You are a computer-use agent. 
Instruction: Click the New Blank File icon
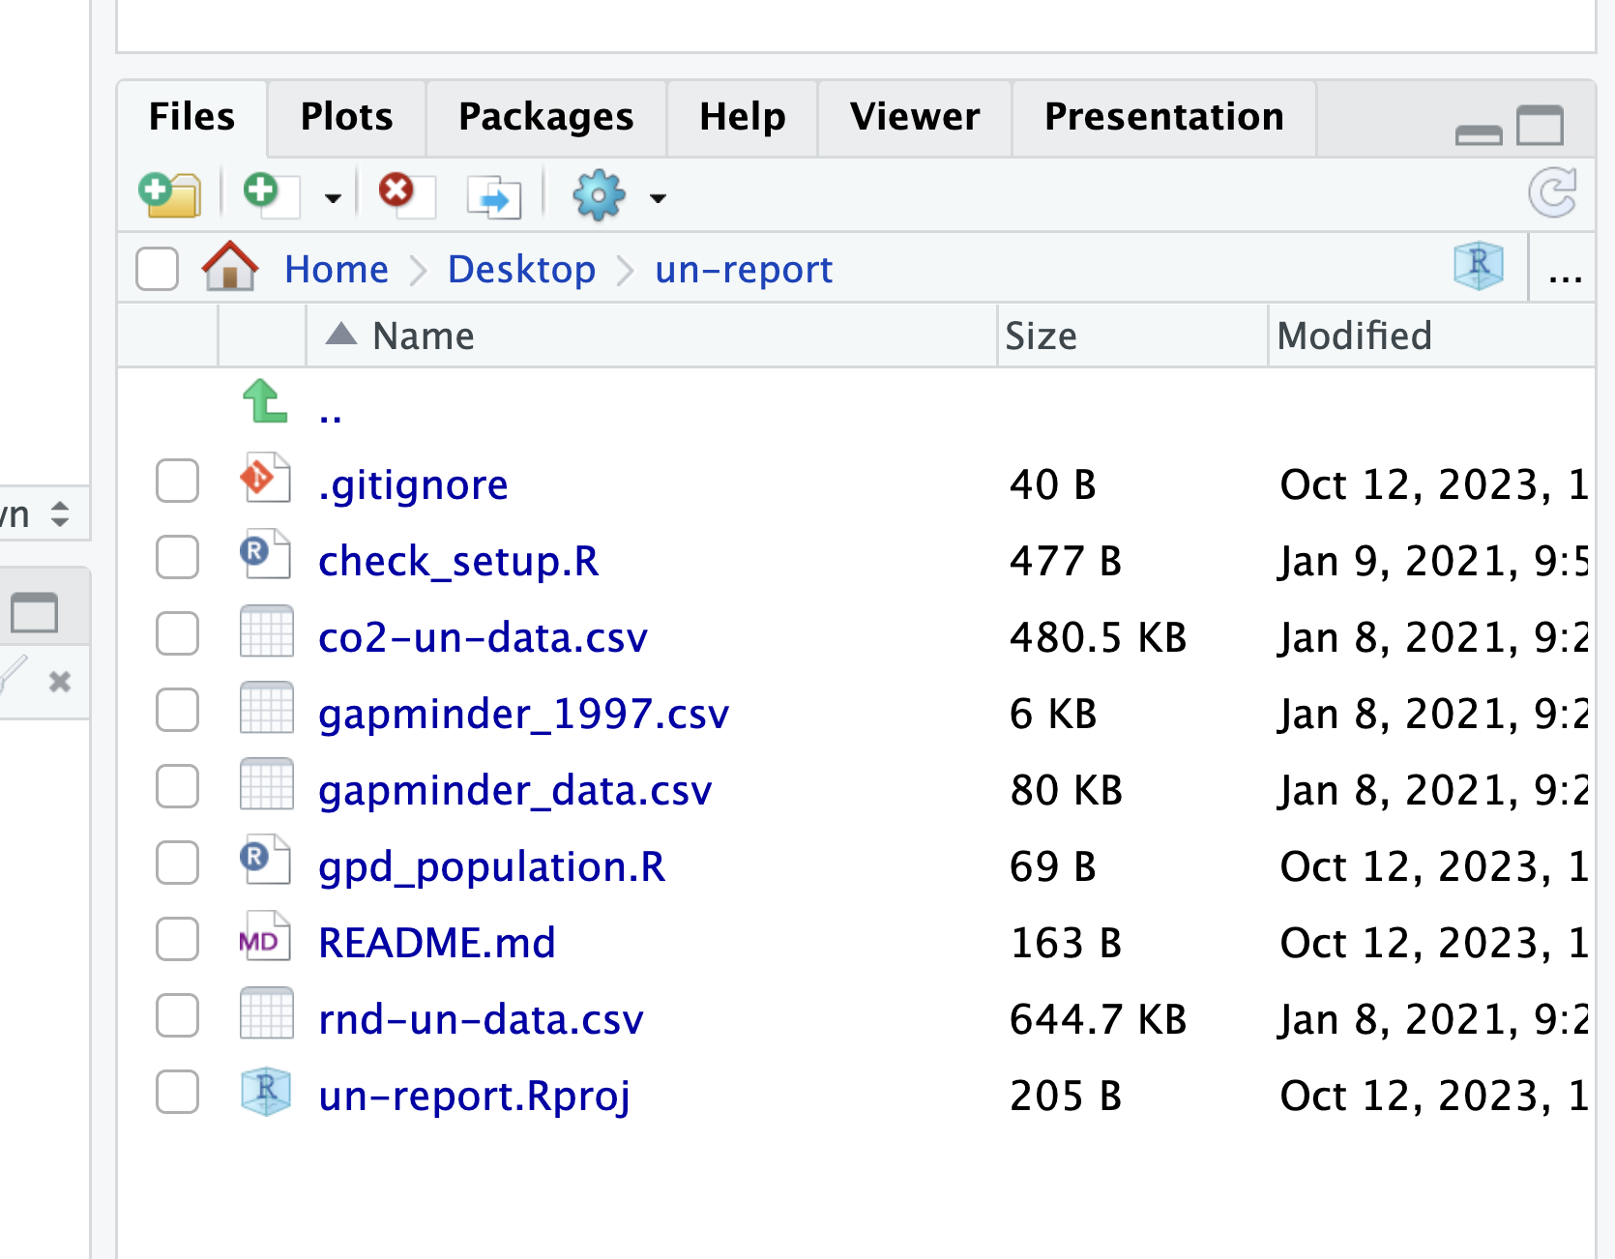[x=270, y=194]
